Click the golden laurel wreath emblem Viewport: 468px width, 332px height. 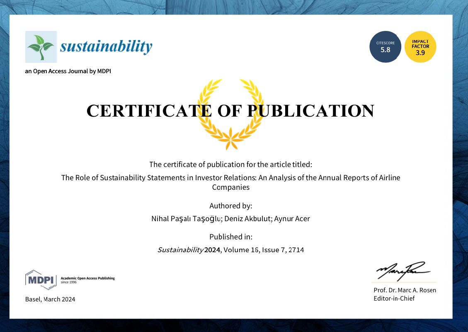click(230, 114)
